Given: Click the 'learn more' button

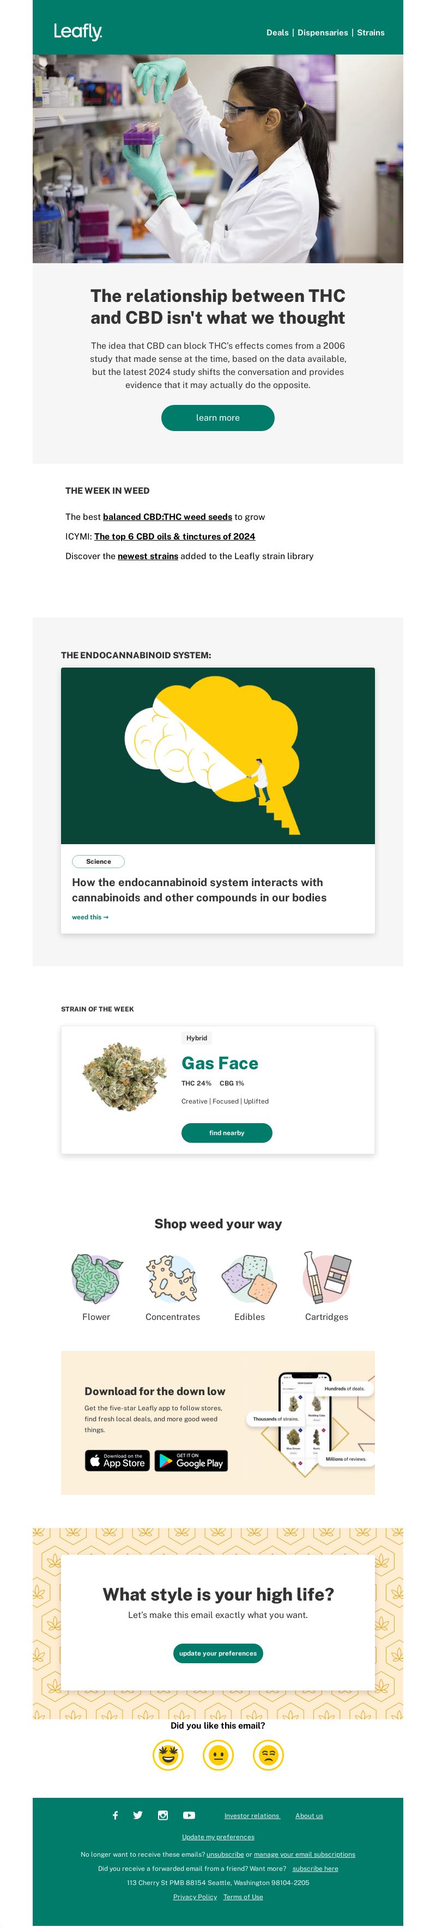Looking at the screenshot, I should (x=217, y=417).
